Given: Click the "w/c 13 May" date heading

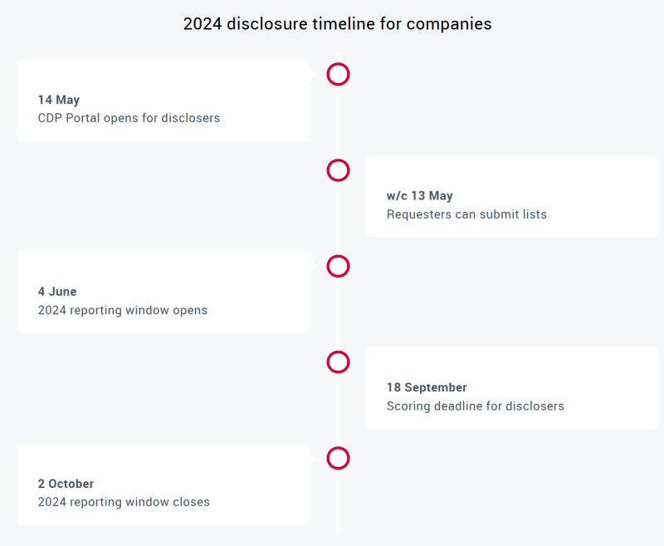Looking at the screenshot, I should [x=420, y=196].
